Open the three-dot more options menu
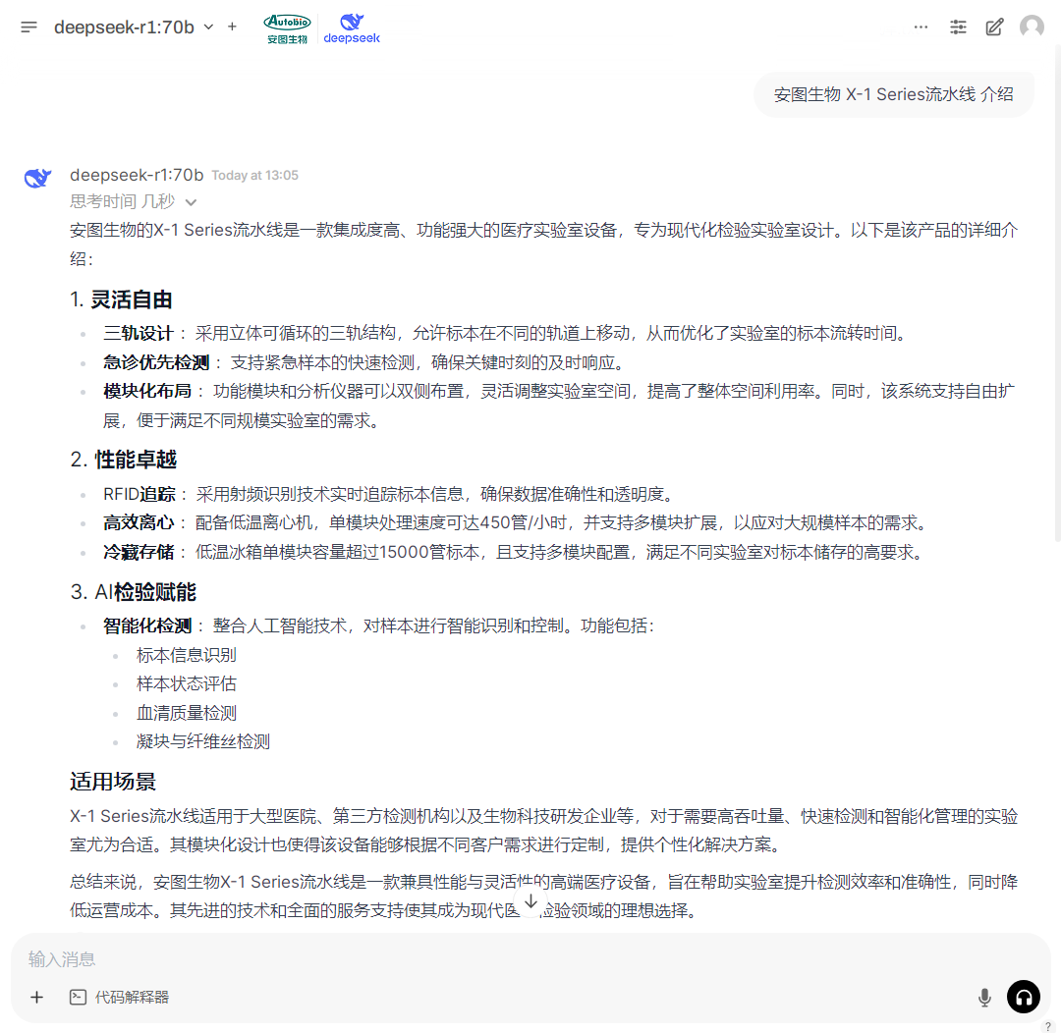Image resolution: width=1061 pixels, height=1033 pixels. [x=921, y=27]
